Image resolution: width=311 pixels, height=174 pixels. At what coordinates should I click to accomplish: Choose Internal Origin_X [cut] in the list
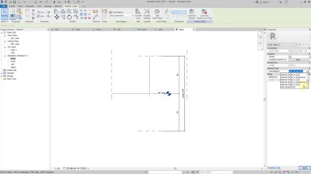point(290,75)
